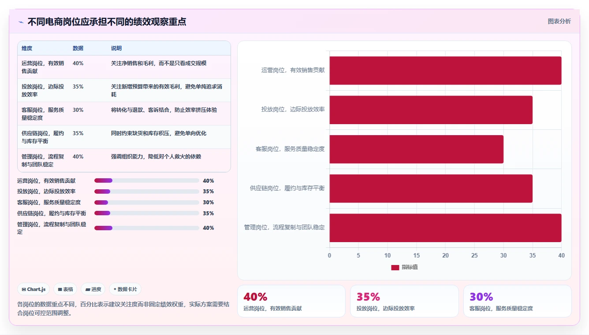Open the 35% 投放岗位 data card
This screenshot has width=589, height=335.
click(404, 301)
